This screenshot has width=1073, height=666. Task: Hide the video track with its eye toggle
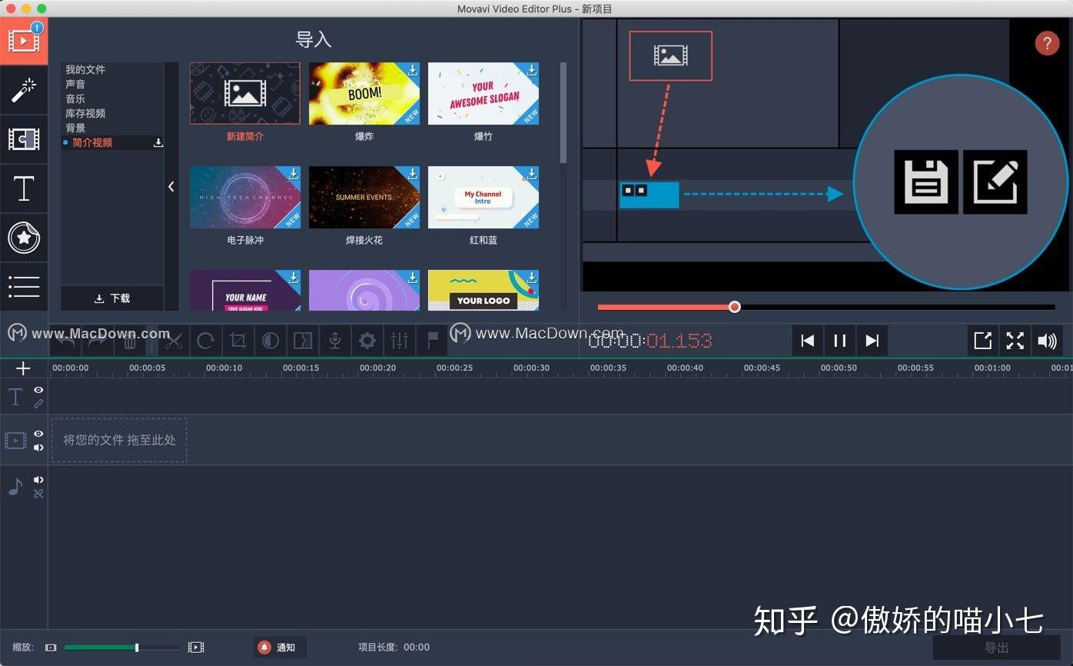coord(38,434)
